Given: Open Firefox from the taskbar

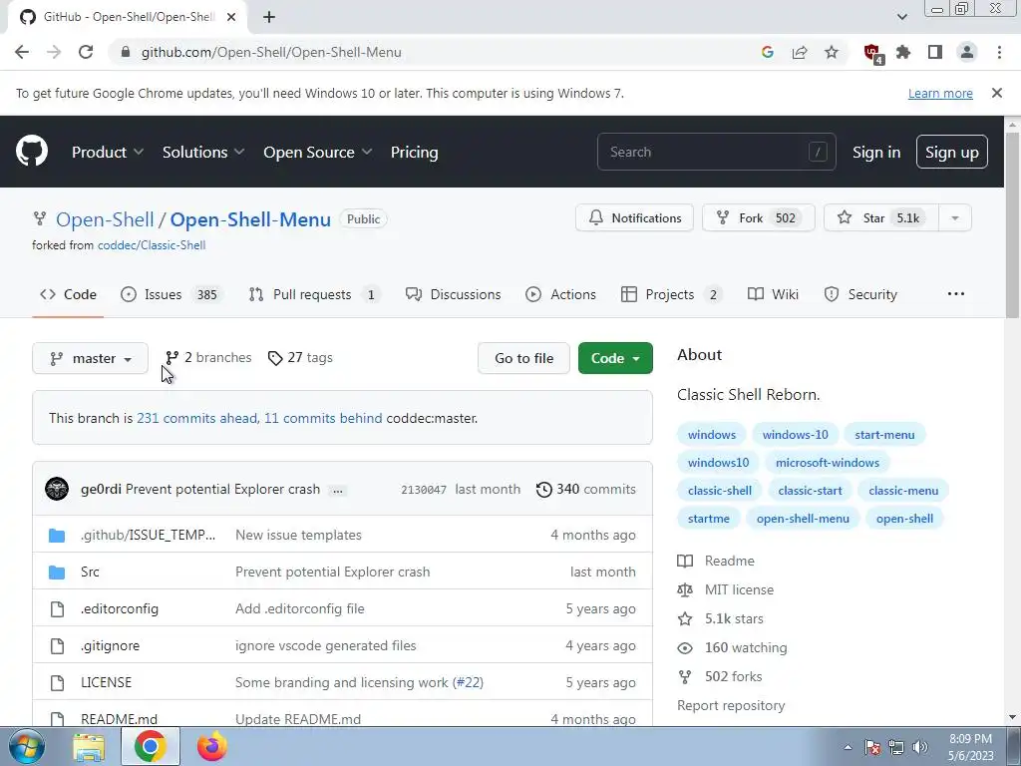Looking at the screenshot, I should pyautogui.click(x=211, y=746).
